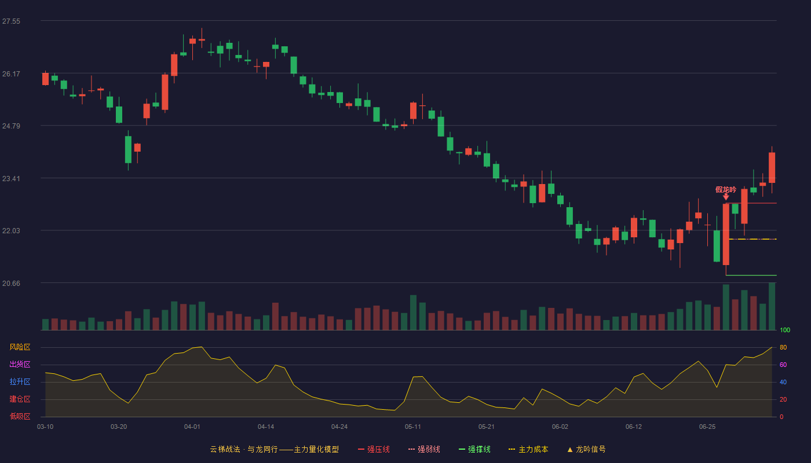
Task: Click the red 强压线 horizontal line
Action: (x=751, y=203)
